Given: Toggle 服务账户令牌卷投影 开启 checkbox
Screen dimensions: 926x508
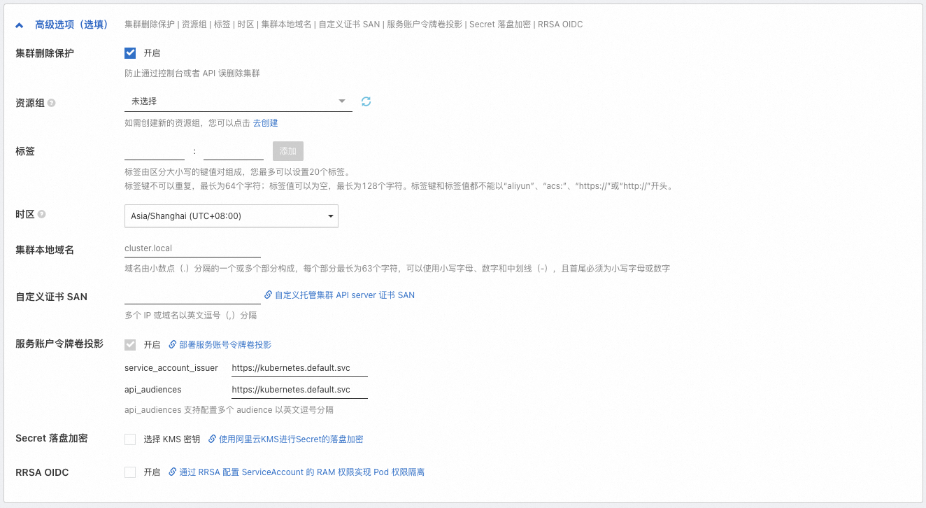Looking at the screenshot, I should (x=130, y=344).
